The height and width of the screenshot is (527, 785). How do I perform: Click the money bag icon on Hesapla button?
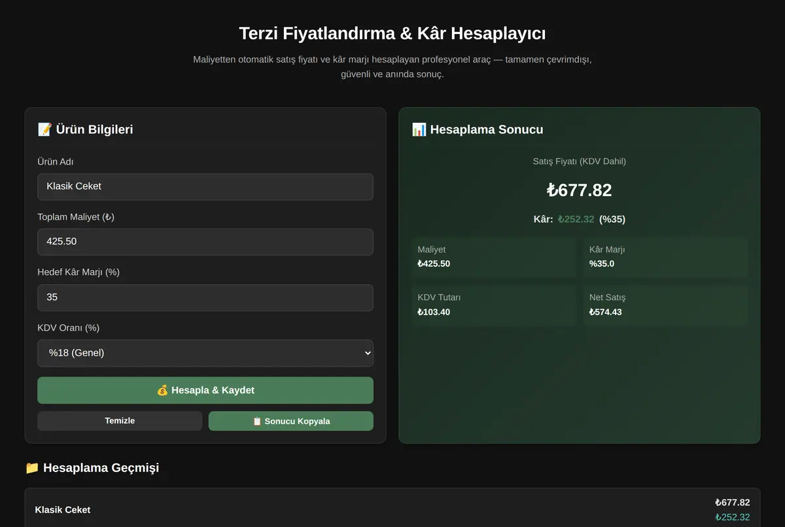pyautogui.click(x=163, y=390)
